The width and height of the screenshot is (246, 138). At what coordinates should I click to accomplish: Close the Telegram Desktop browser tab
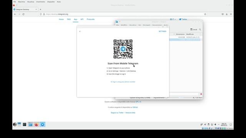[36, 9]
